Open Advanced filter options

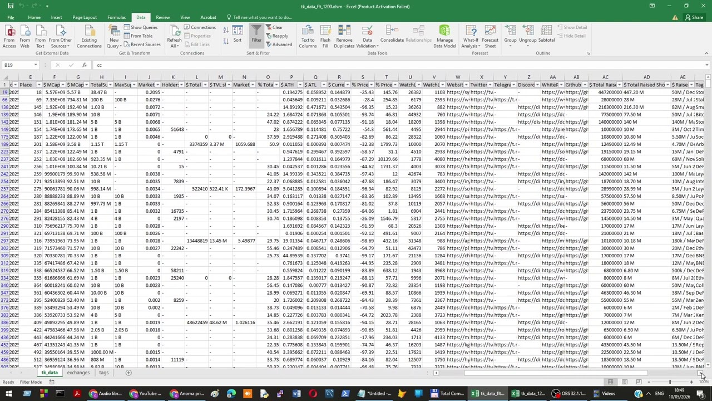279,45
